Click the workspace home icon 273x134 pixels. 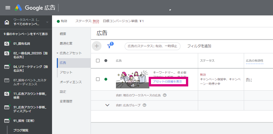tap(7, 22)
